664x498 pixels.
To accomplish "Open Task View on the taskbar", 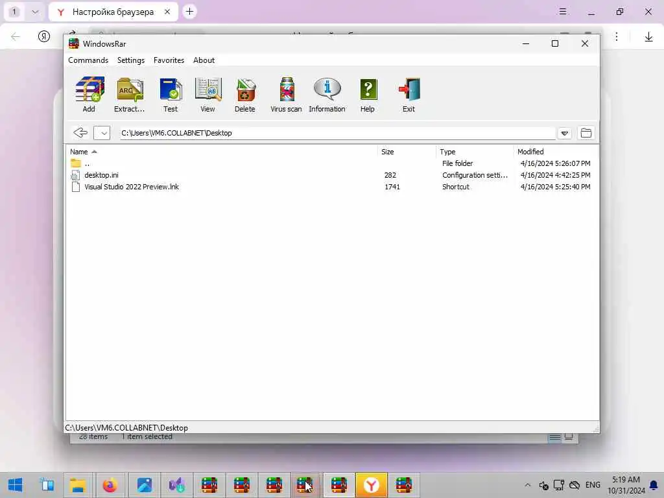I will (47, 485).
